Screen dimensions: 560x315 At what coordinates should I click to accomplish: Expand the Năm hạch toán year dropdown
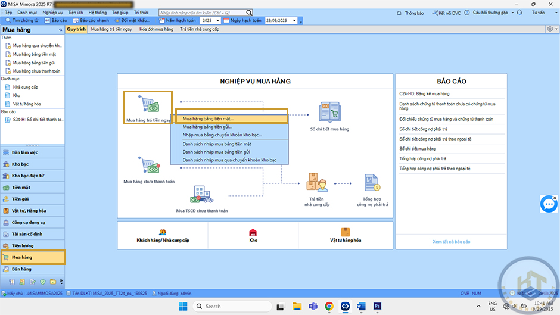point(217,21)
